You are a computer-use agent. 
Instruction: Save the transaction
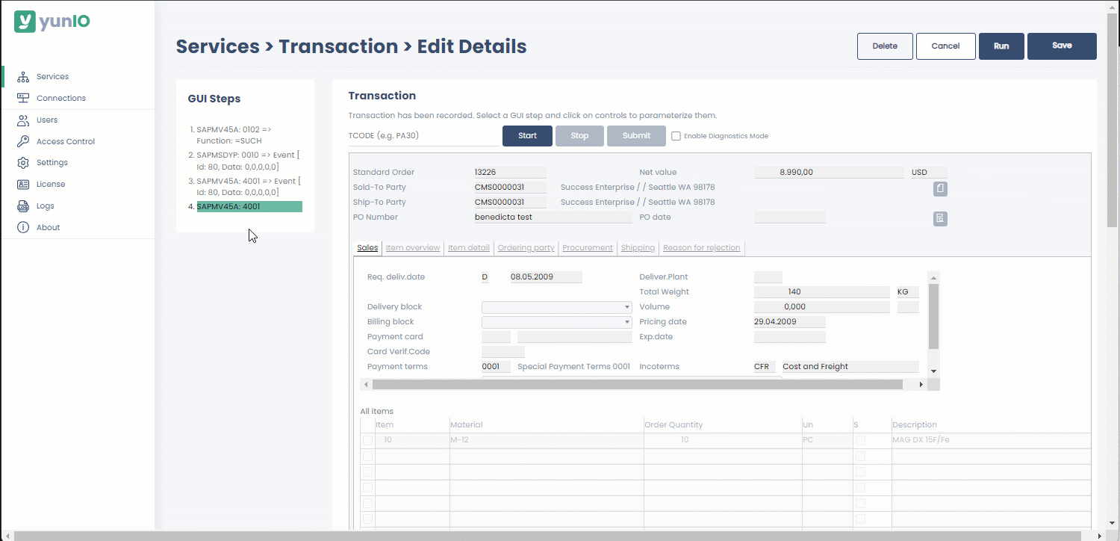(1062, 46)
